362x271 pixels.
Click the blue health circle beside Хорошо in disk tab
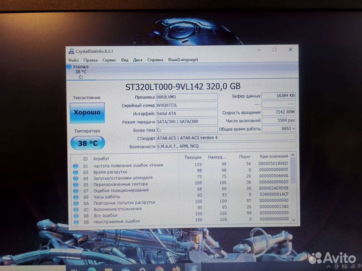(69, 67)
